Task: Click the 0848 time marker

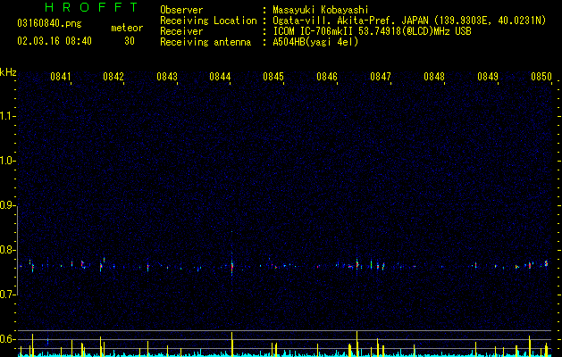Action: pyautogui.click(x=434, y=77)
